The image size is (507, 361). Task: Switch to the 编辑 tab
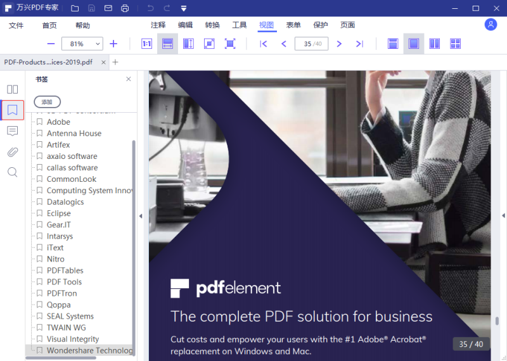click(x=185, y=25)
